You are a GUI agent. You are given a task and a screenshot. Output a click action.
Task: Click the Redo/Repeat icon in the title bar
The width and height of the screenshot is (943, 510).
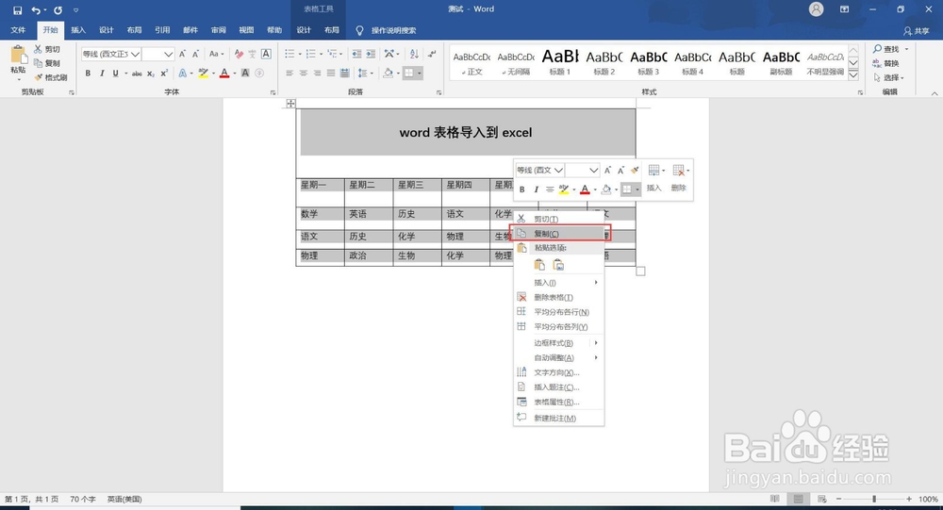coord(58,10)
